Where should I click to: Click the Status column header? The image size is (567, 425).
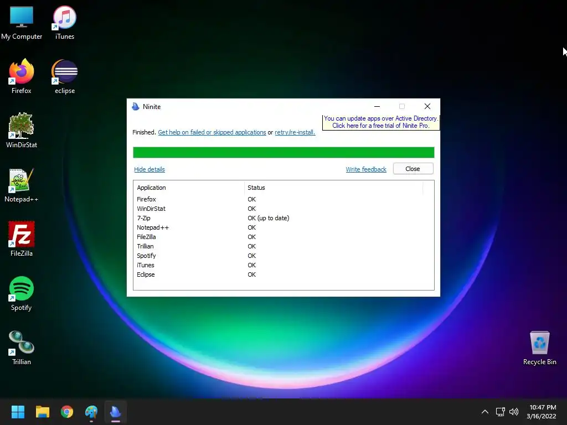click(333, 188)
